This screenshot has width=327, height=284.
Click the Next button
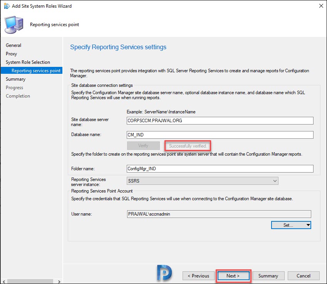coord(233,276)
